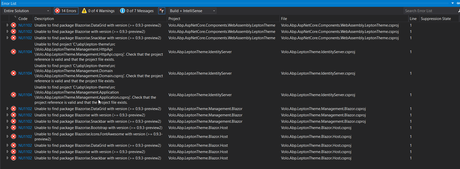Click error icon on last Blazorise.Snackbar row
Image resolution: width=460 pixels, height=169 pixels.
pos(13,158)
